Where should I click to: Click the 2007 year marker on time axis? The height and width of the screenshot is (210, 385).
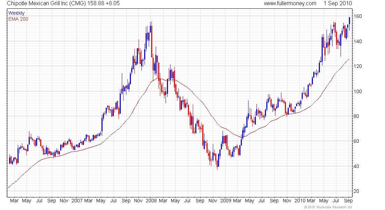coord(77,201)
